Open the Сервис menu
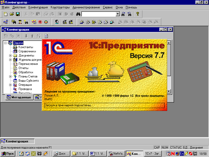 (108, 8)
